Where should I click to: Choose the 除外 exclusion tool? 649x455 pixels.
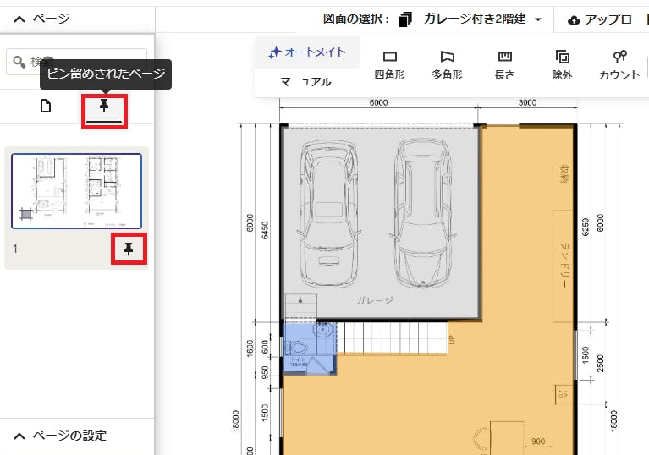click(x=562, y=64)
